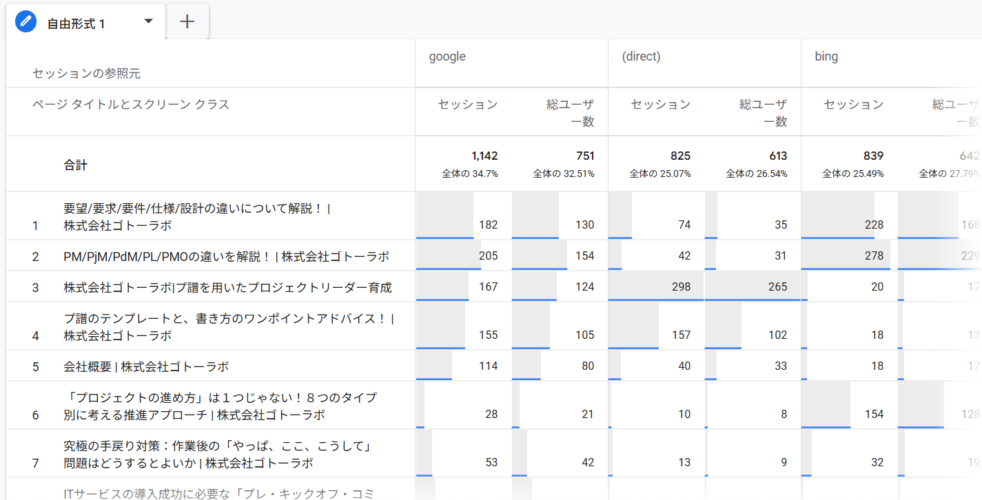Click セッション header under (direct)

pyautogui.click(x=661, y=105)
